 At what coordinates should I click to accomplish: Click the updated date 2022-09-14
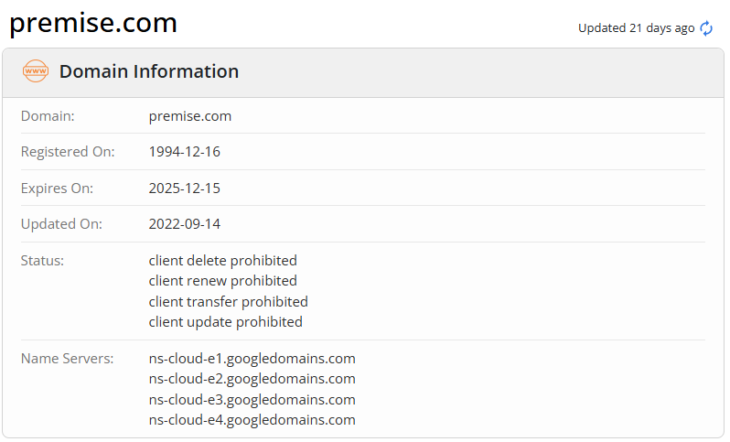[x=185, y=224]
